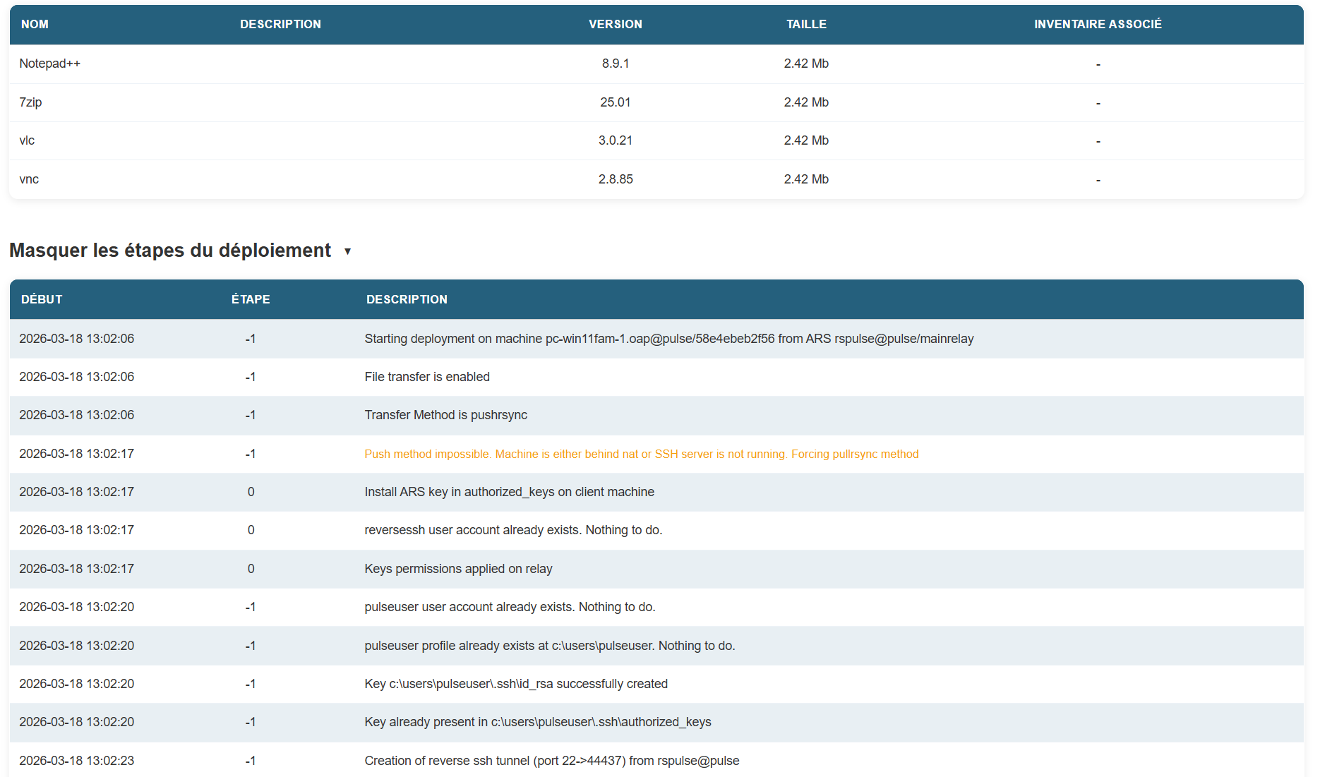The width and height of the screenshot is (1320, 777).
Task: Click the TAILLE column header
Action: tap(806, 24)
